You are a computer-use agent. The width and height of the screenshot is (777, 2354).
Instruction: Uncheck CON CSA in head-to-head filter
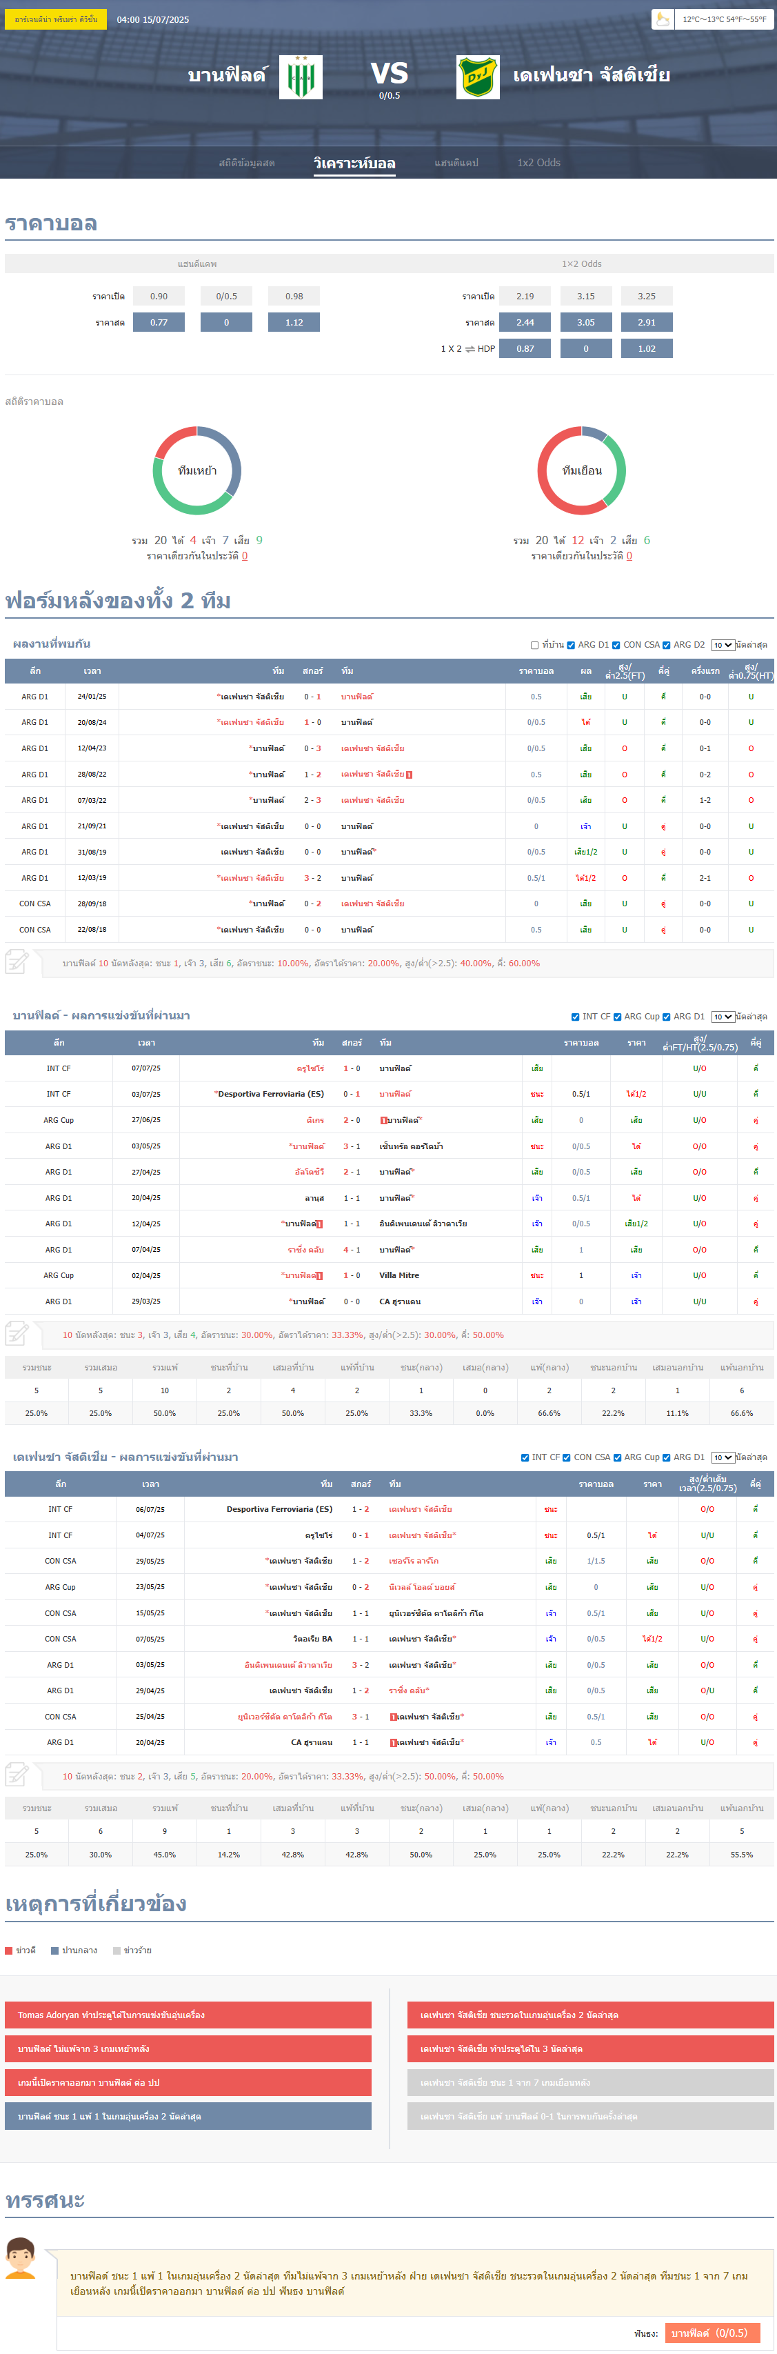point(616,645)
